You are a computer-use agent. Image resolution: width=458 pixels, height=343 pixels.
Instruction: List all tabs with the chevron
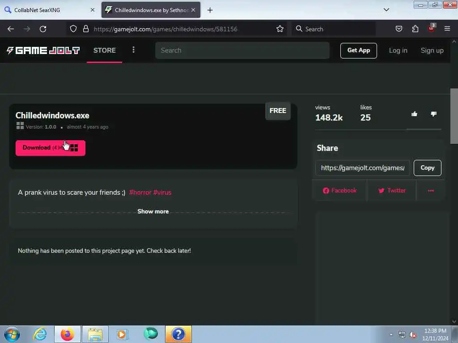pyautogui.click(x=386, y=10)
